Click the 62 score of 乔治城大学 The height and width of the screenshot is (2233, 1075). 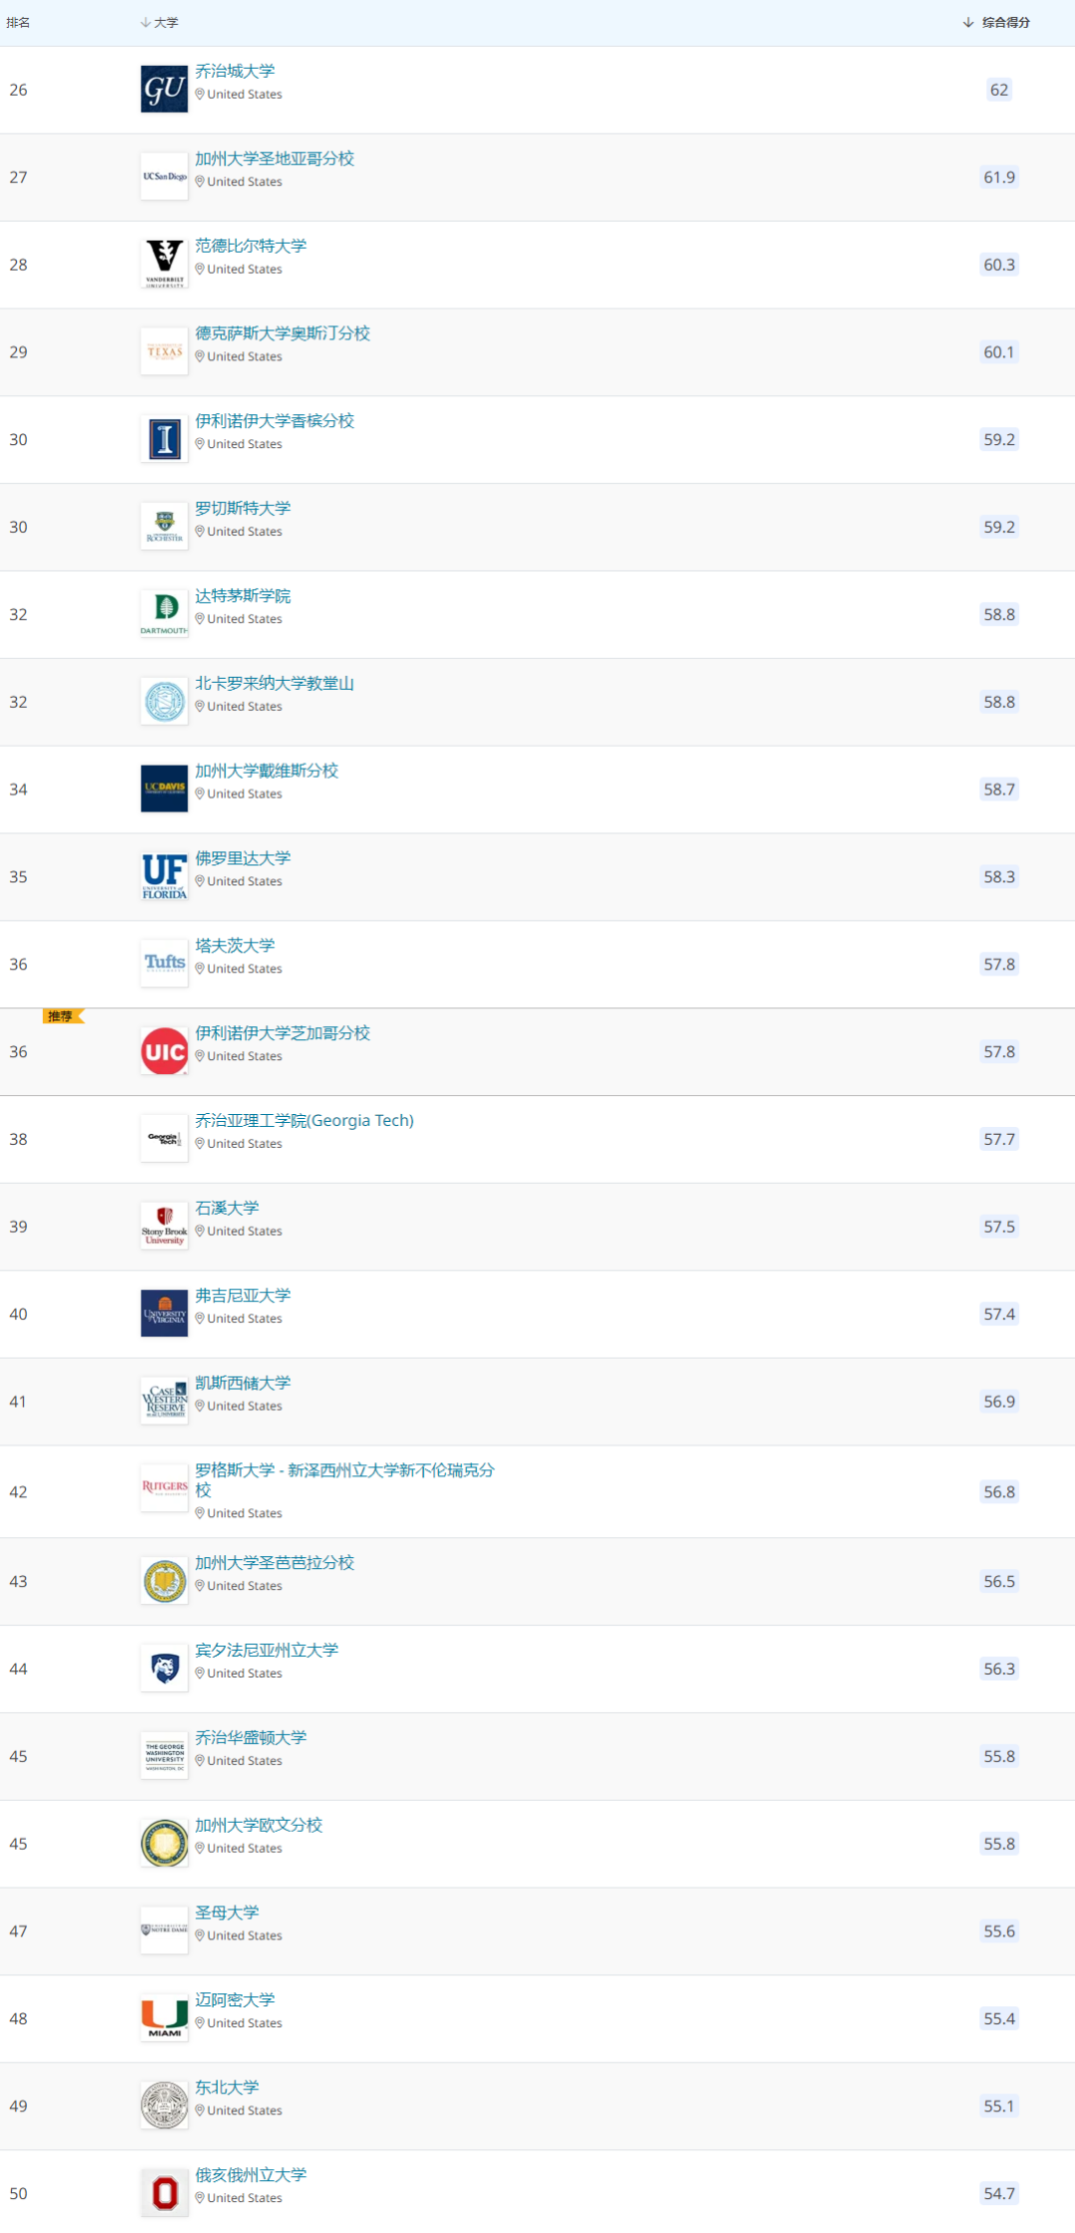[x=998, y=90]
